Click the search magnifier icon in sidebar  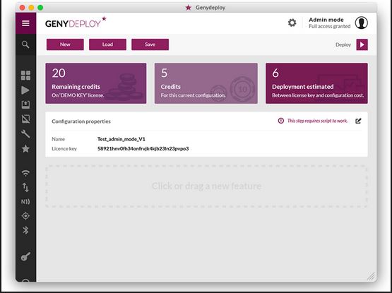[x=25, y=44]
